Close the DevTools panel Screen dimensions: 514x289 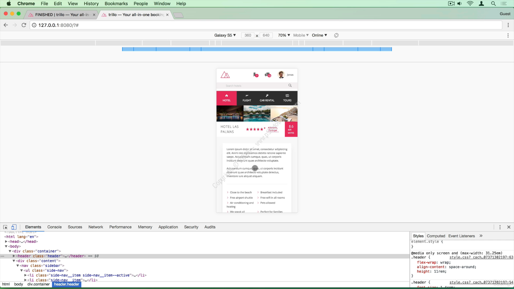coord(509,227)
